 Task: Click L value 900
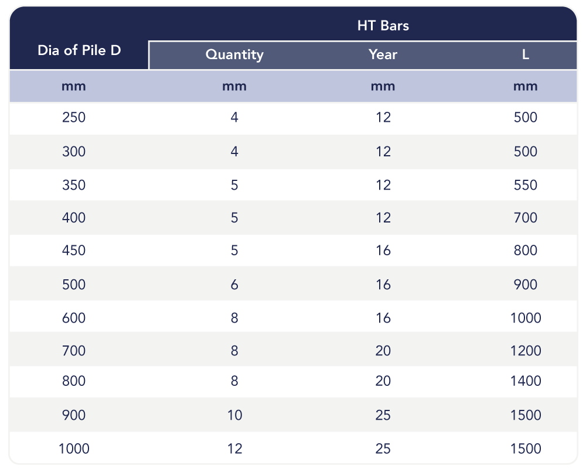(526, 285)
